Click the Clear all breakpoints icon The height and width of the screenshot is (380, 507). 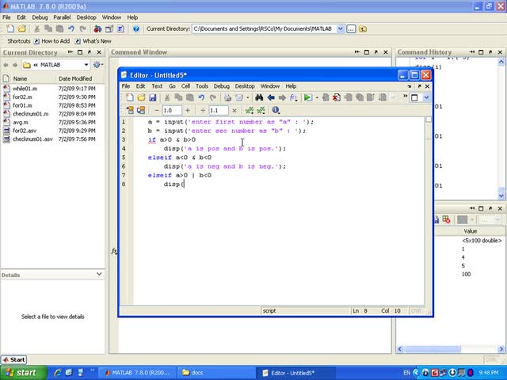point(336,98)
